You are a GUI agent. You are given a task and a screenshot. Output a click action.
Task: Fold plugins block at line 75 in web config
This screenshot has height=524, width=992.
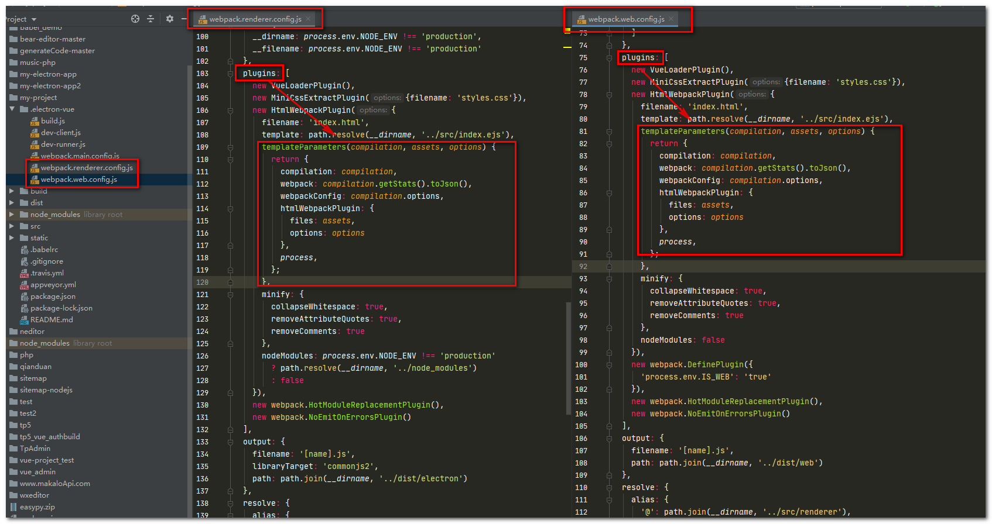pyautogui.click(x=609, y=58)
